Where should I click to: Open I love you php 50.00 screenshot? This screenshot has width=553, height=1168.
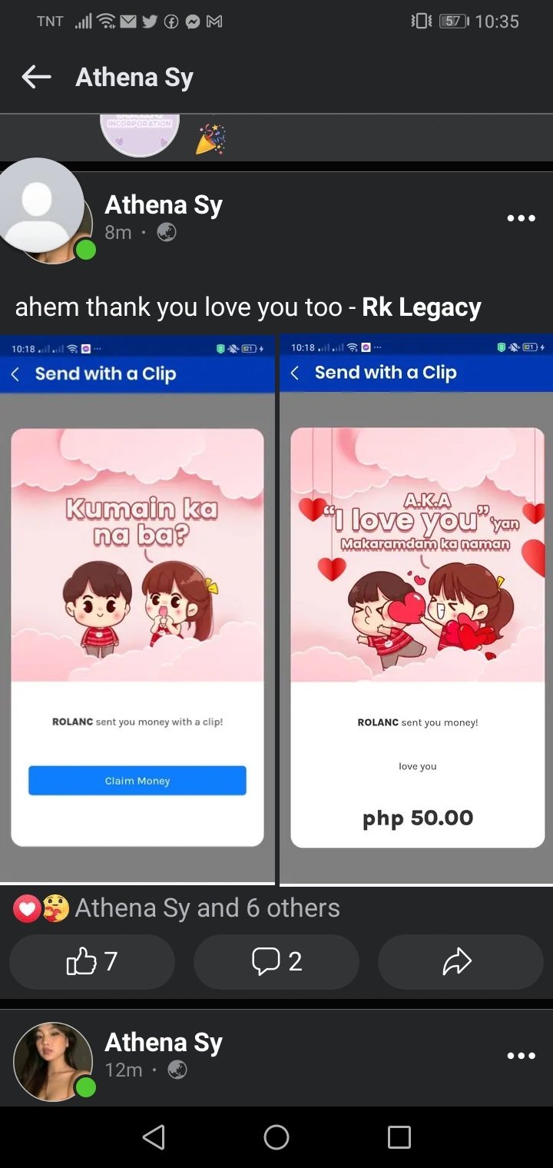[x=416, y=609]
